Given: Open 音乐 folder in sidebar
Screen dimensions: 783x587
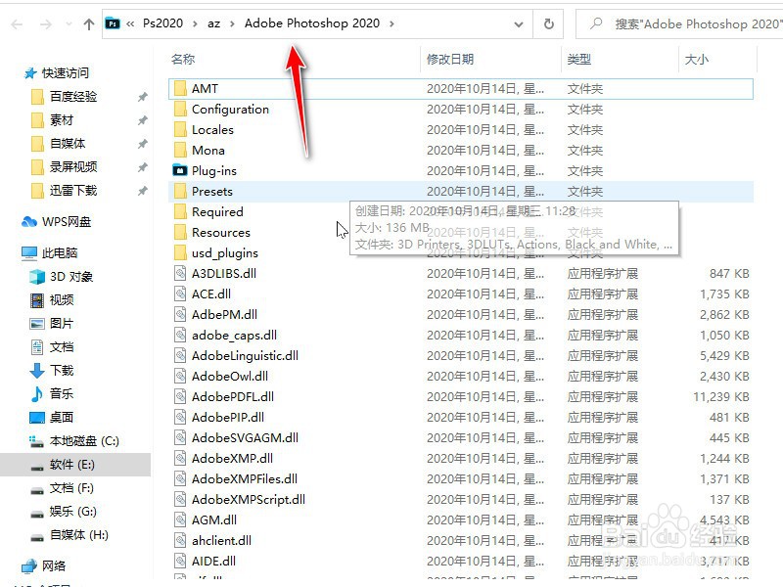Looking at the screenshot, I should [x=62, y=394].
